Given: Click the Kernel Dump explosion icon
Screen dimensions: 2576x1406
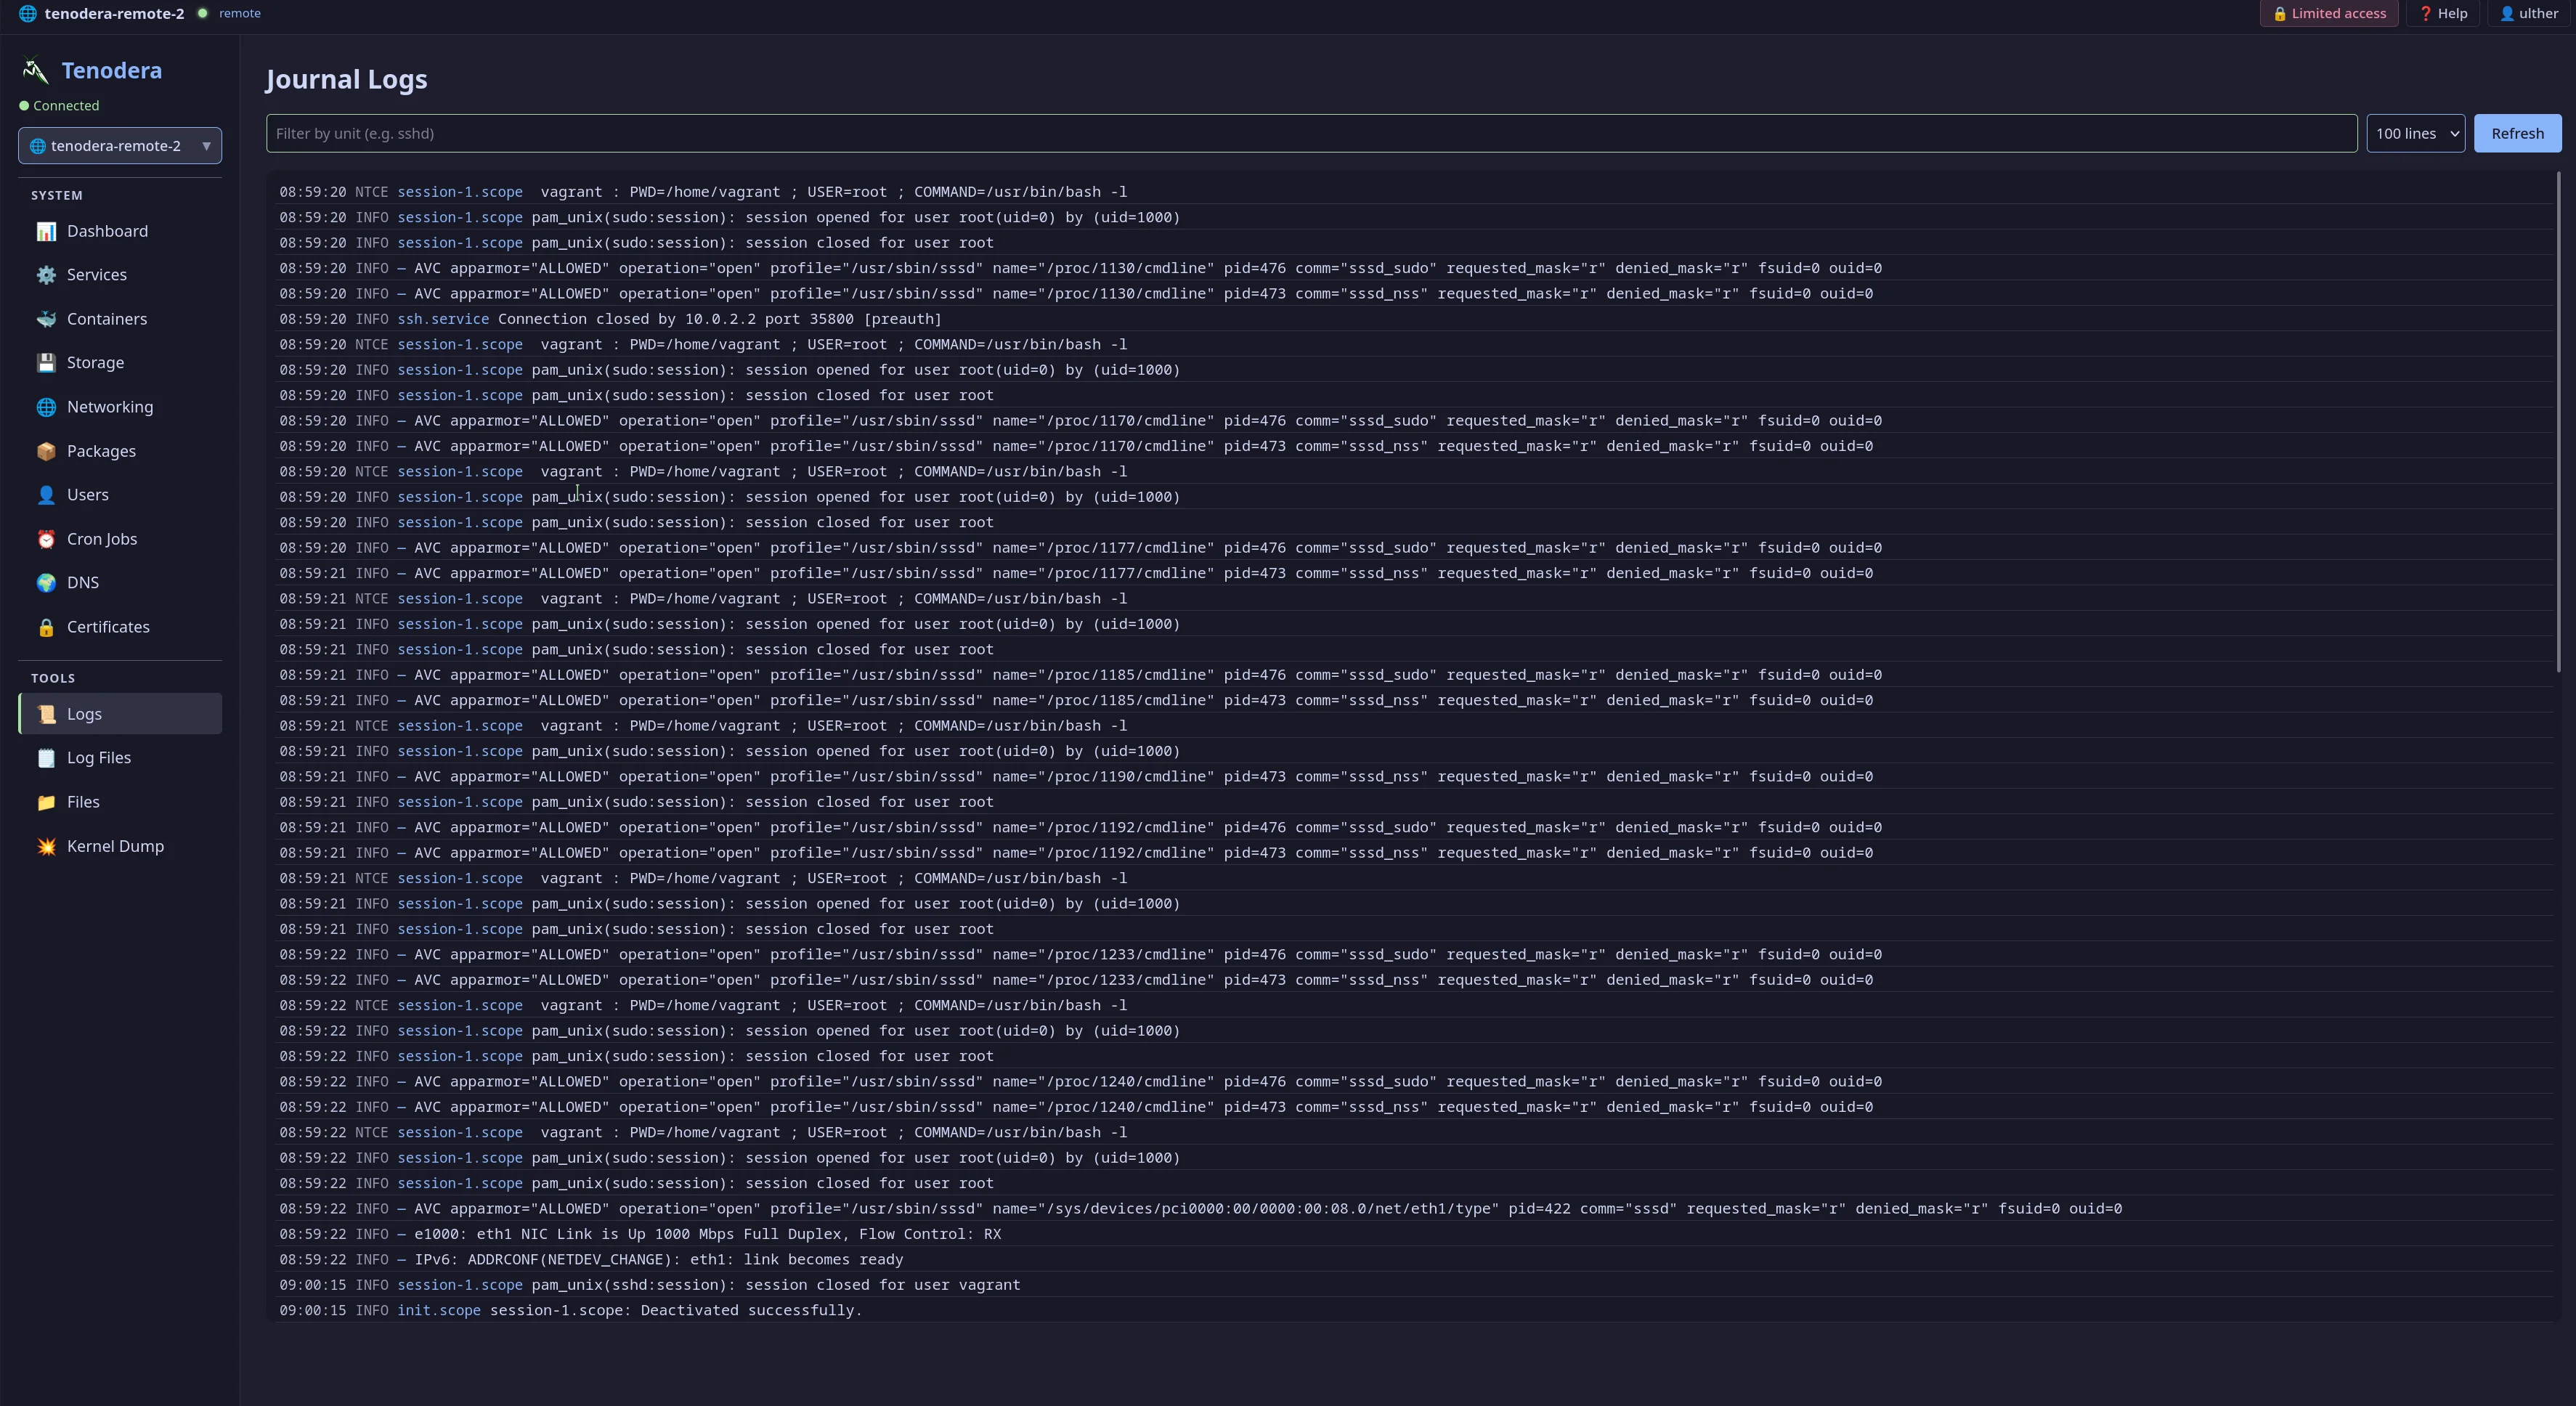Looking at the screenshot, I should click(x=46, y=846).
